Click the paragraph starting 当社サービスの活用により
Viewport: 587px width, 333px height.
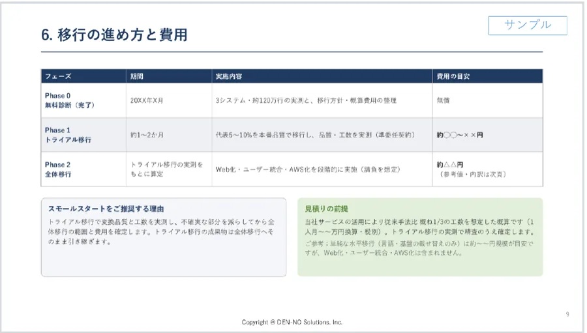pyautogui.click(x=419, y=227)
